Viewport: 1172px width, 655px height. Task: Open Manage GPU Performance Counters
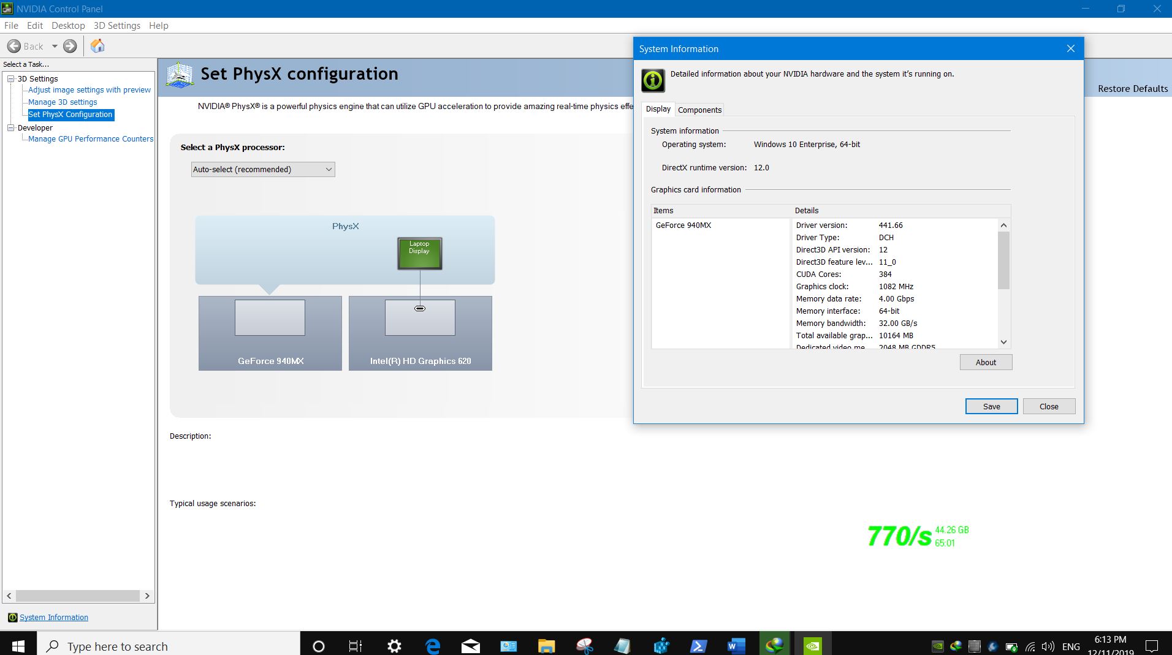tap(91, 139)
